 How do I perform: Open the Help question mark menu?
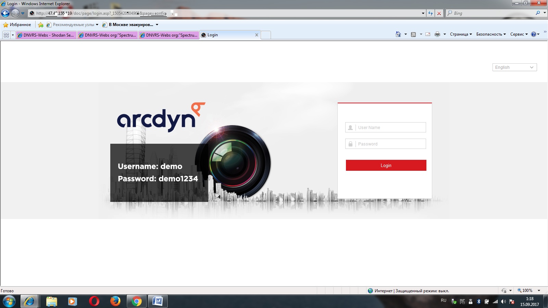[535, 34]
